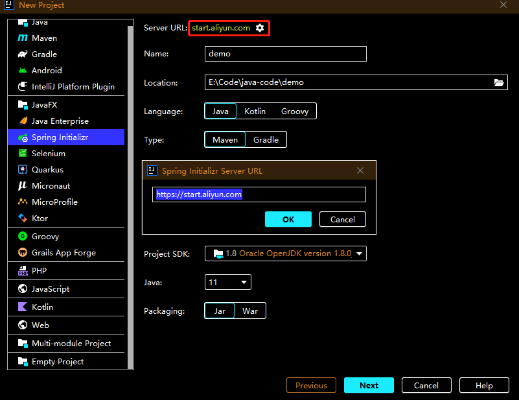519x400 pixels.
Task: Select Gradle in project type list
Action: (66, 54)
